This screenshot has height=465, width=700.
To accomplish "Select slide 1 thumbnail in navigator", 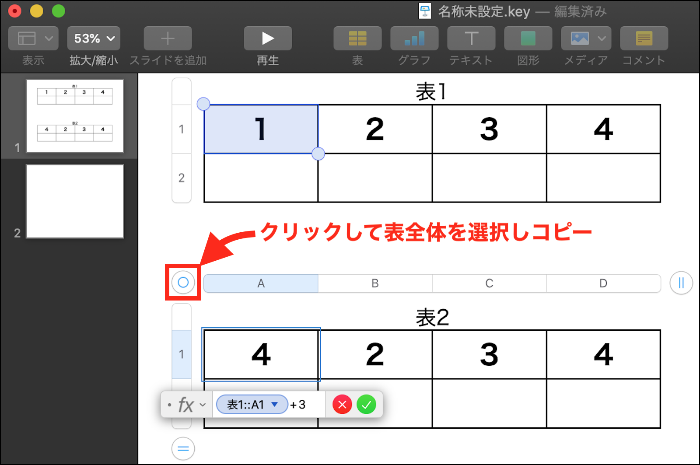I will [x=75, y=116].
